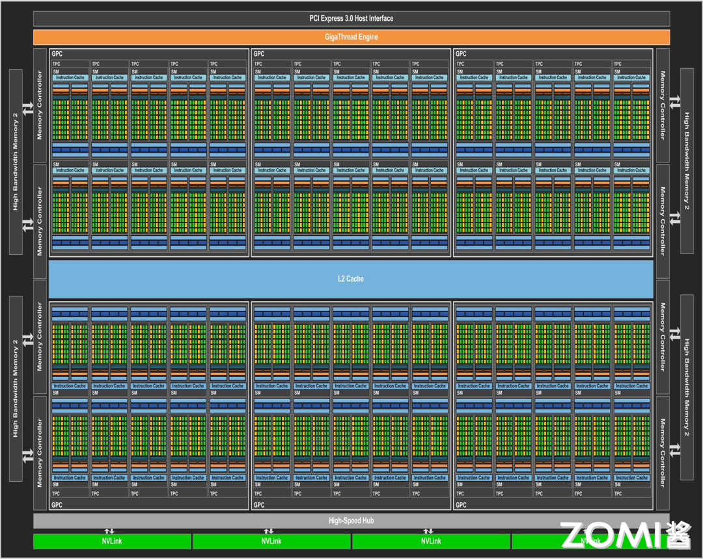Click the GPC label in the top-left cluster

(57, 54)
